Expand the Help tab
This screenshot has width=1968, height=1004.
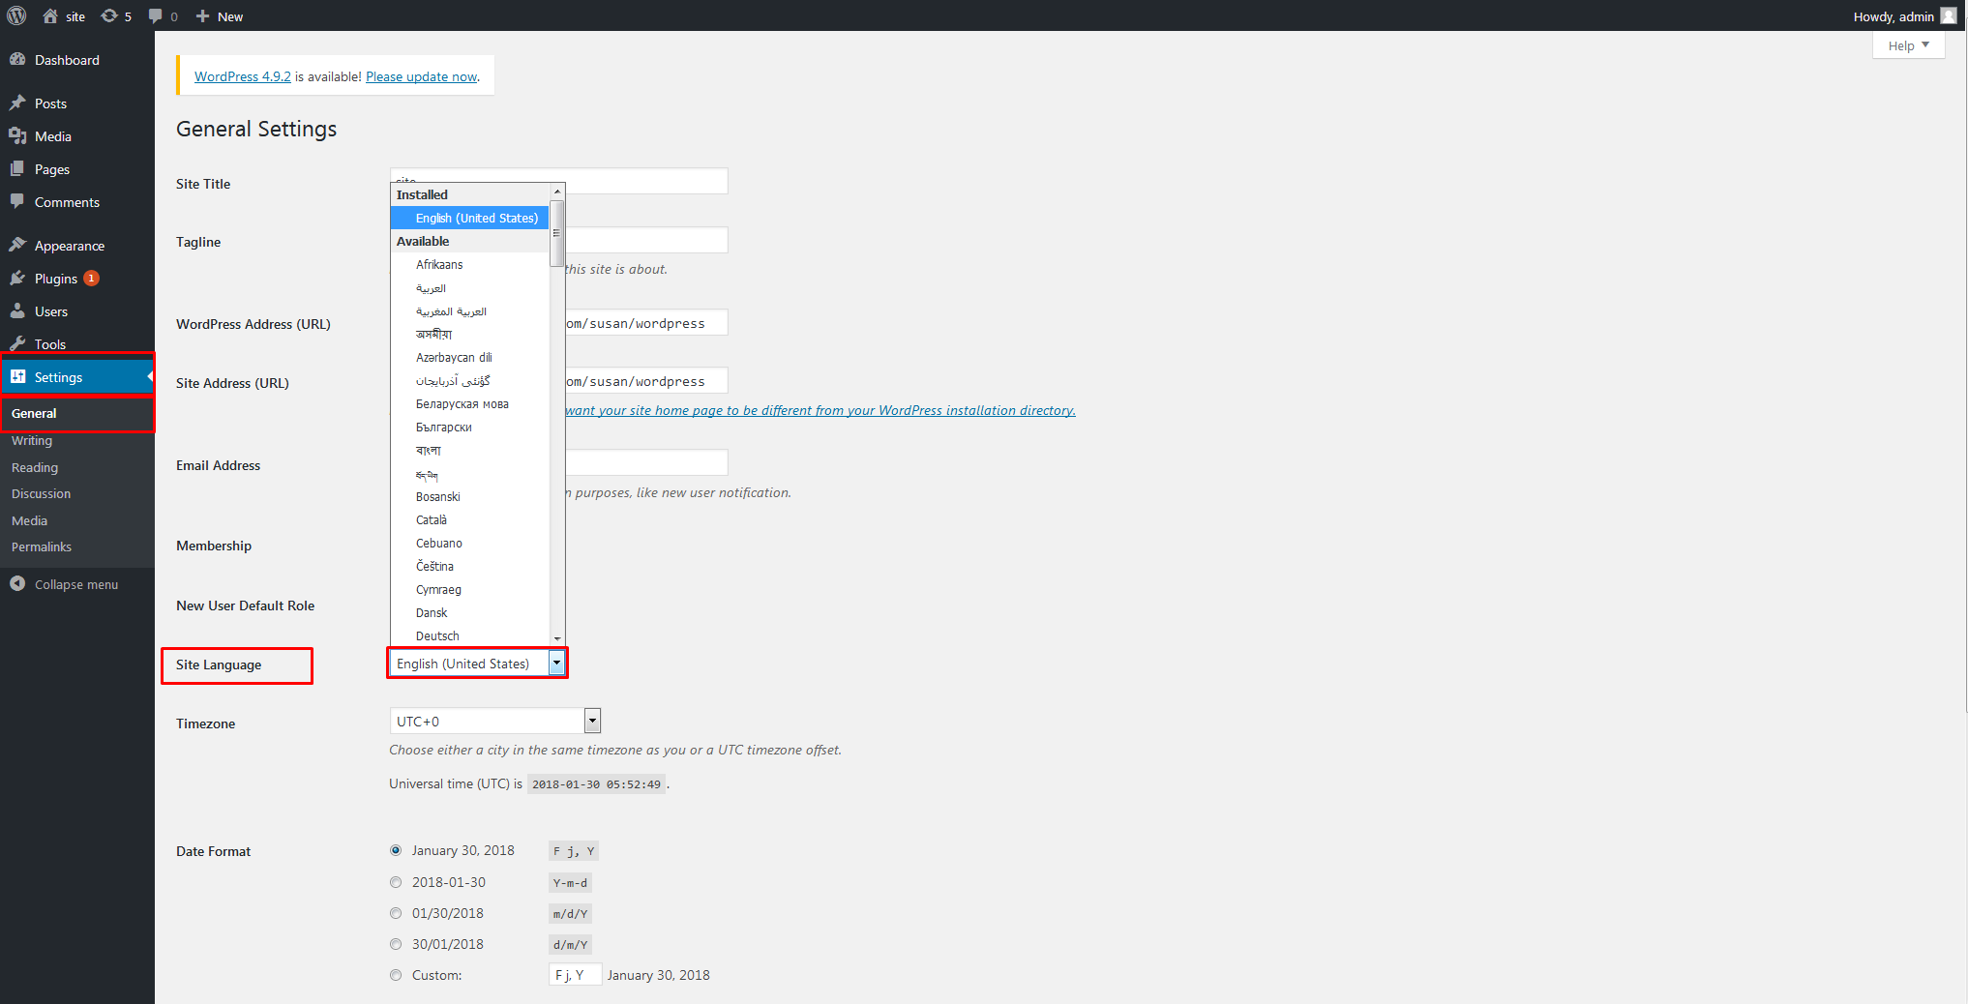[1908, 45]
